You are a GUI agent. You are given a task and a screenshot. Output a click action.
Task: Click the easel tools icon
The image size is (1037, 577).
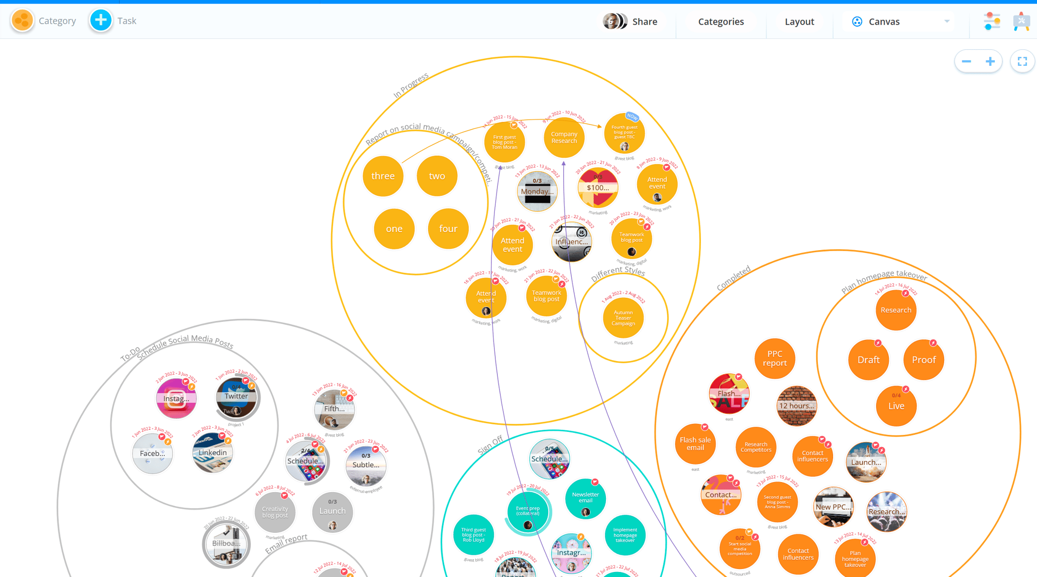point(1021,21)
